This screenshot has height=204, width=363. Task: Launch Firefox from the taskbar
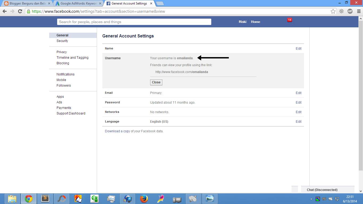(144, 198)
